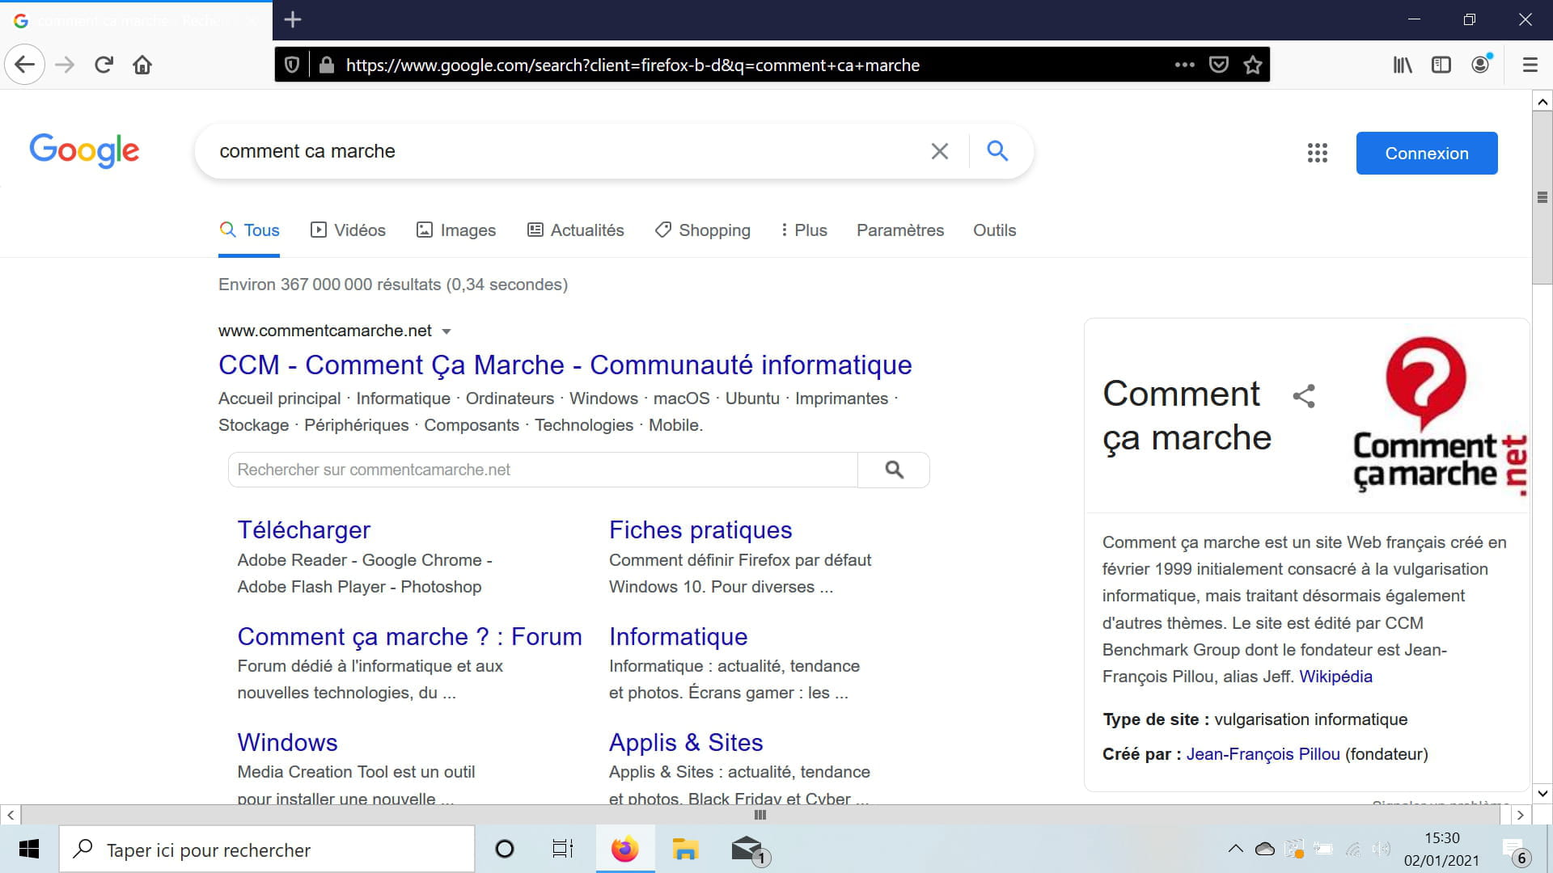Click the Connexion sign-in button
The height and width of the screenshot is (873, 1553).
pyautogui.click(x=1426, y=153)
